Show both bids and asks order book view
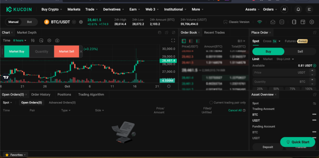 184,41
